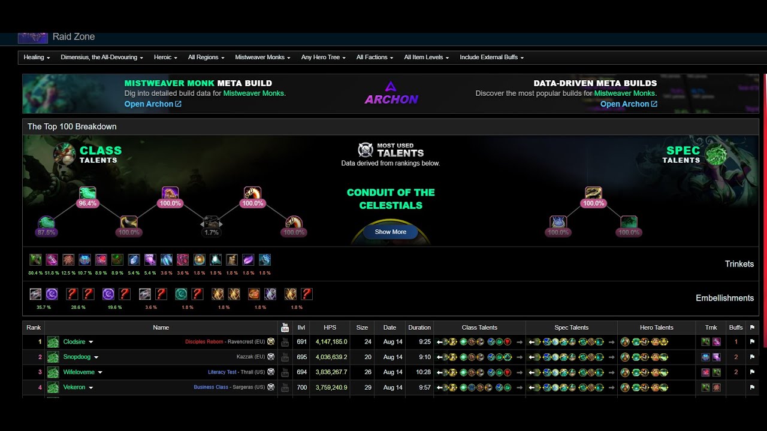Open the Mistweaver Monks spec dropdown
Viewport: 767px width, 431px height.
(262, 57)
